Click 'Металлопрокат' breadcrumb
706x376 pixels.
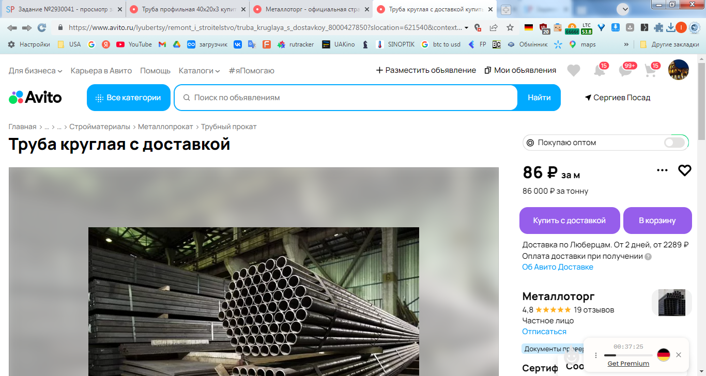(x=165, y=127)
